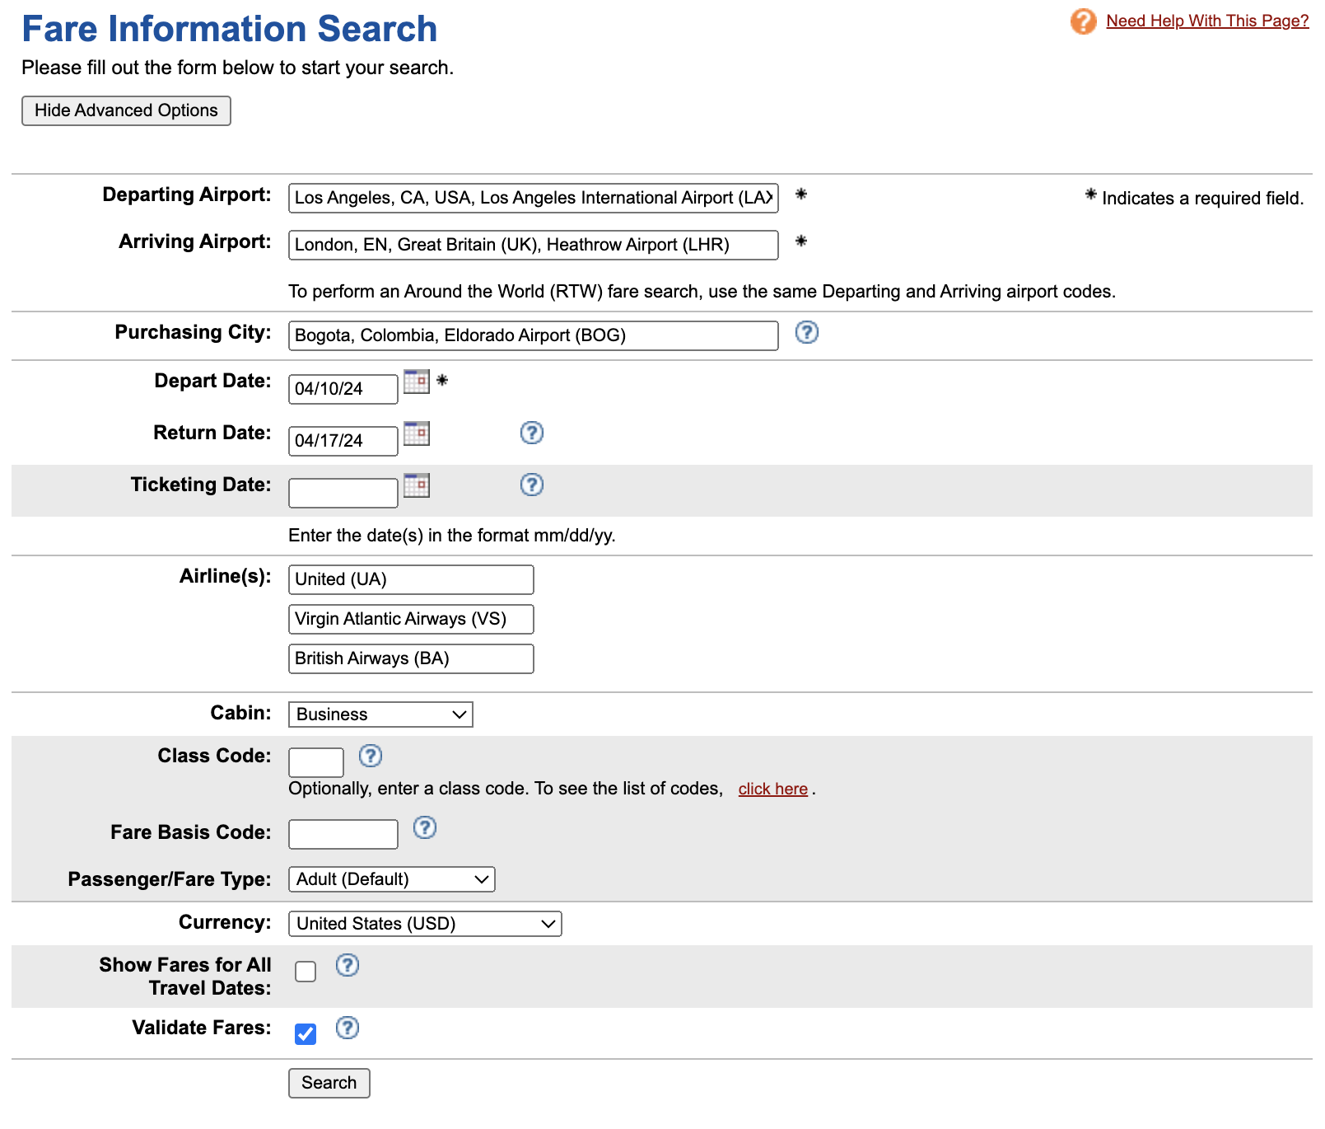Click 'Enter the date(s) in the format' text
This screenshot has width=1325, height=1129.
tap(452, 536)
